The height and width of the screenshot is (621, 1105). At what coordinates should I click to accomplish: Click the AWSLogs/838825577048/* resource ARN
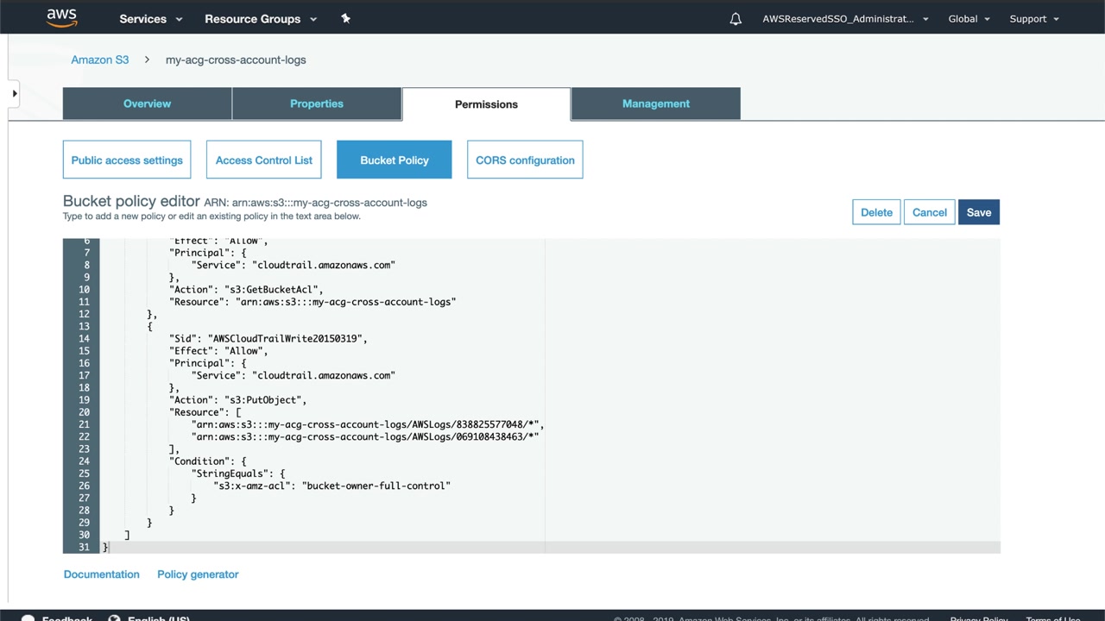coord(368,424)
